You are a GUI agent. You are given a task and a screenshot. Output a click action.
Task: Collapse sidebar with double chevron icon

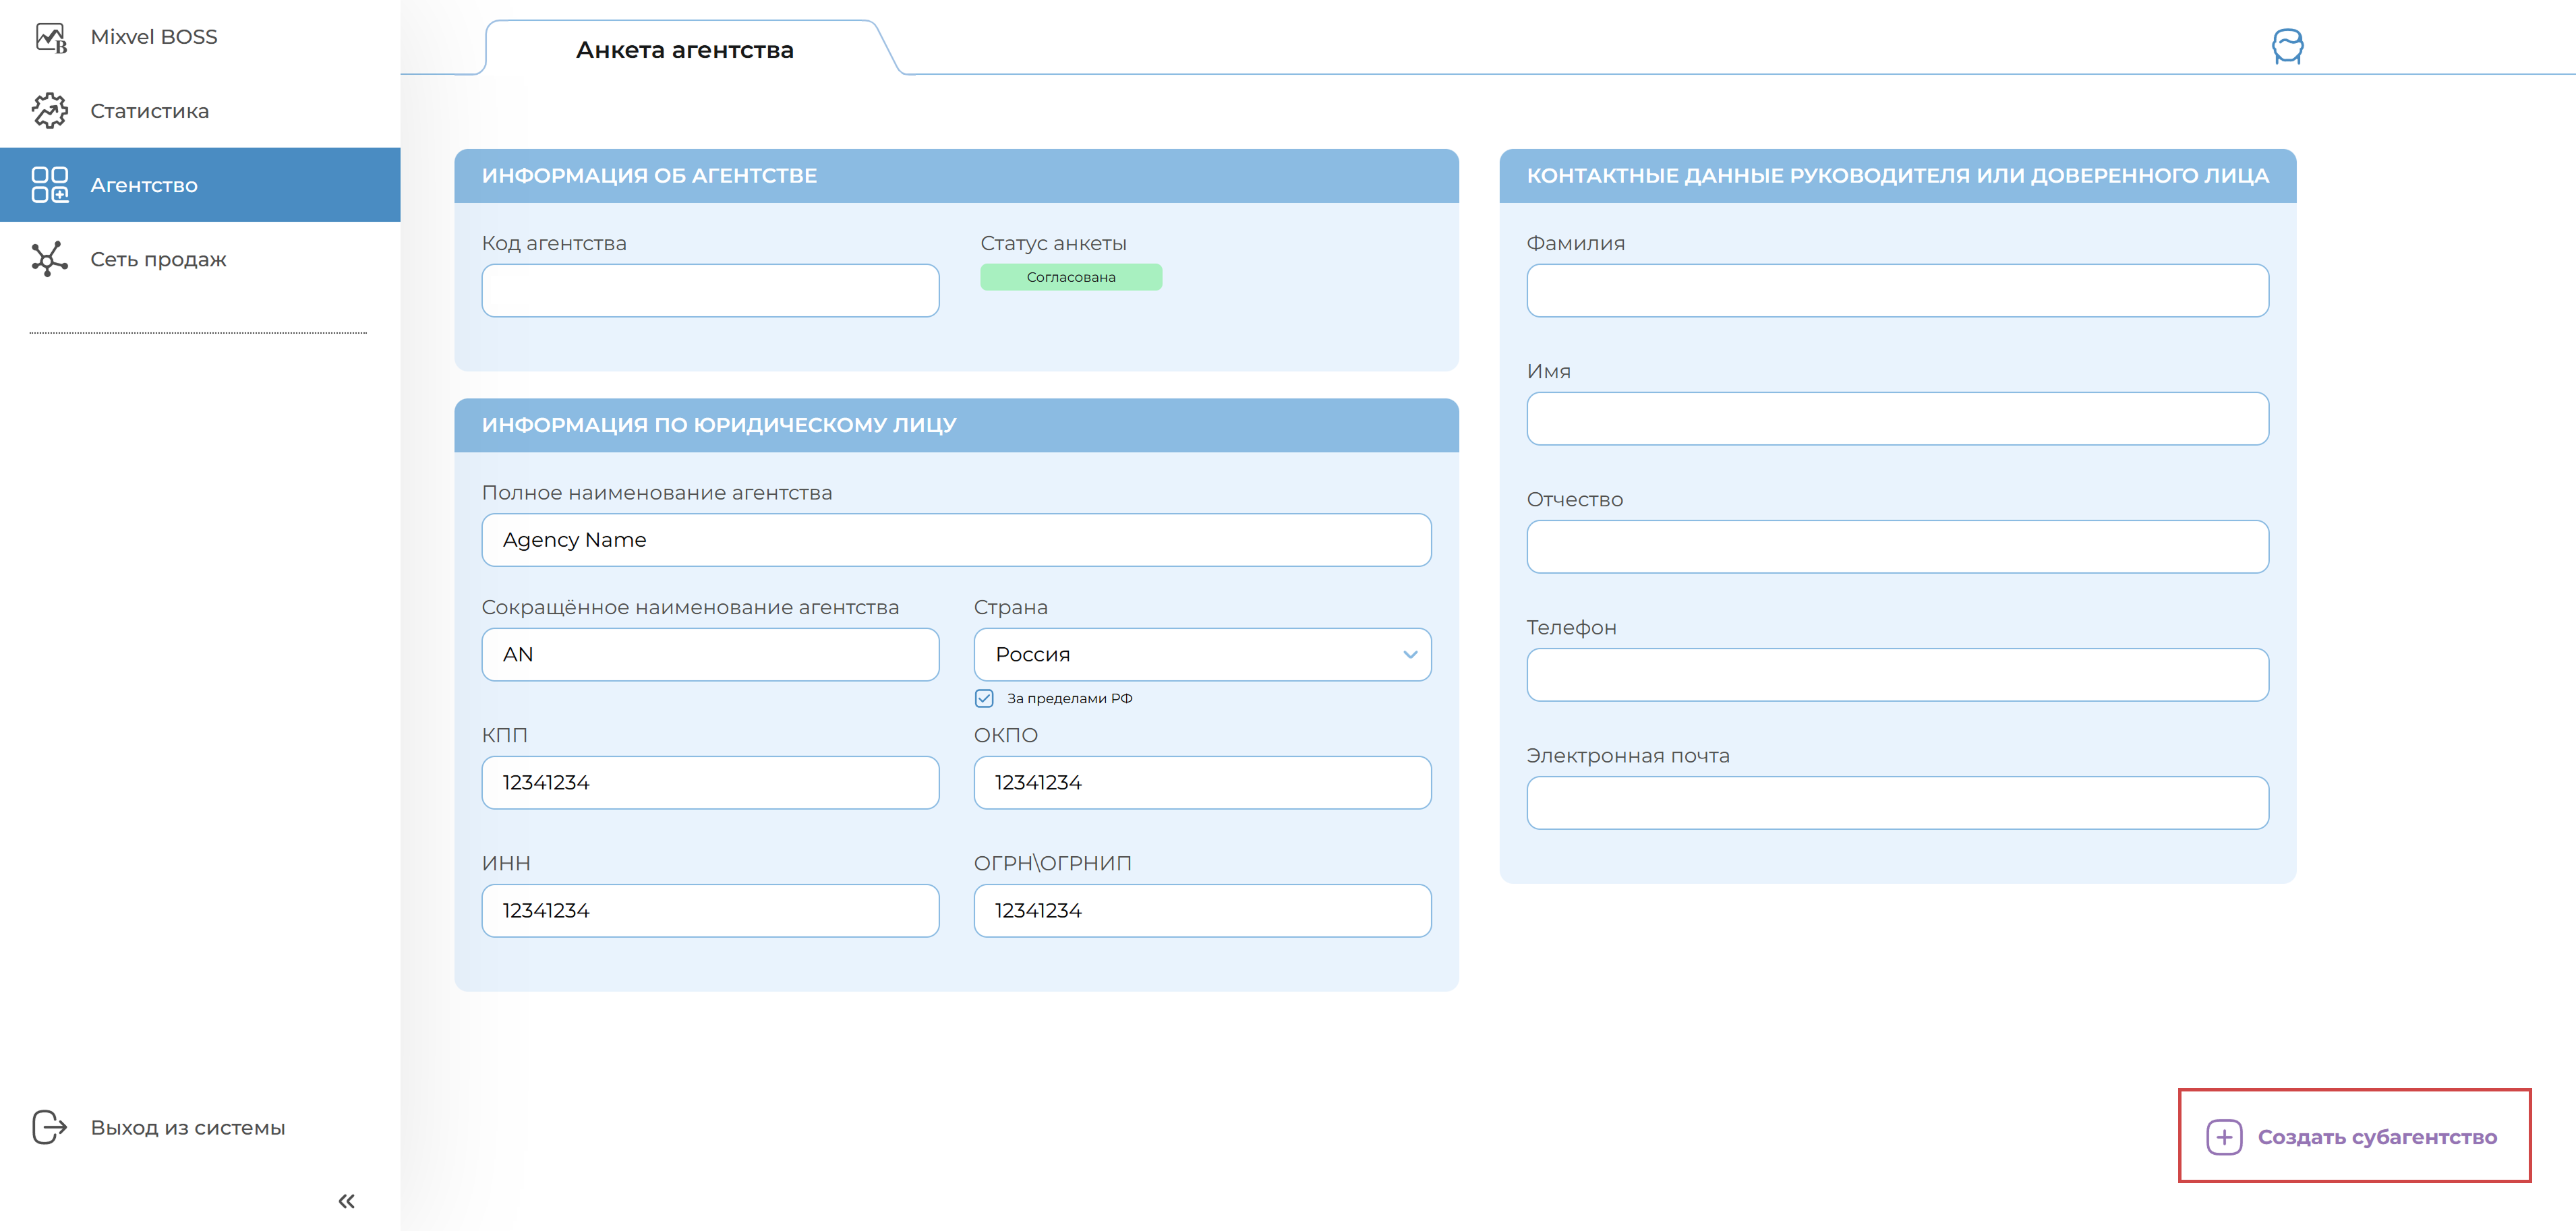point(346,1201)
